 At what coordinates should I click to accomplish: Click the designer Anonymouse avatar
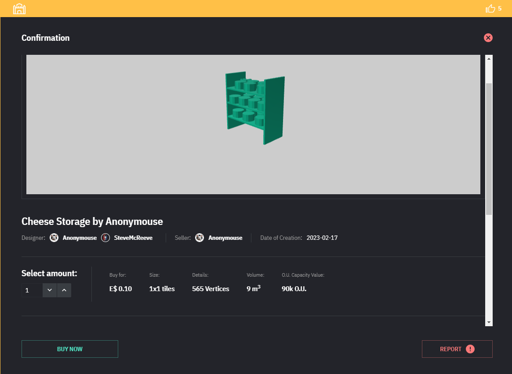click(54, 238)
